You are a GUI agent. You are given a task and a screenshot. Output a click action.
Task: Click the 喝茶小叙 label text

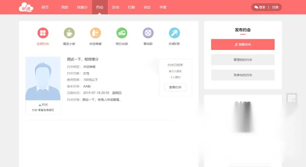(x=69, y=44)
